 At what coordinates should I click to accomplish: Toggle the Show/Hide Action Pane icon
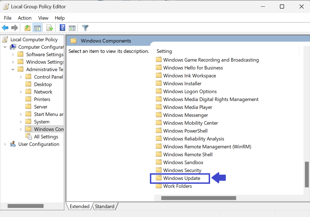coord(72,28)
